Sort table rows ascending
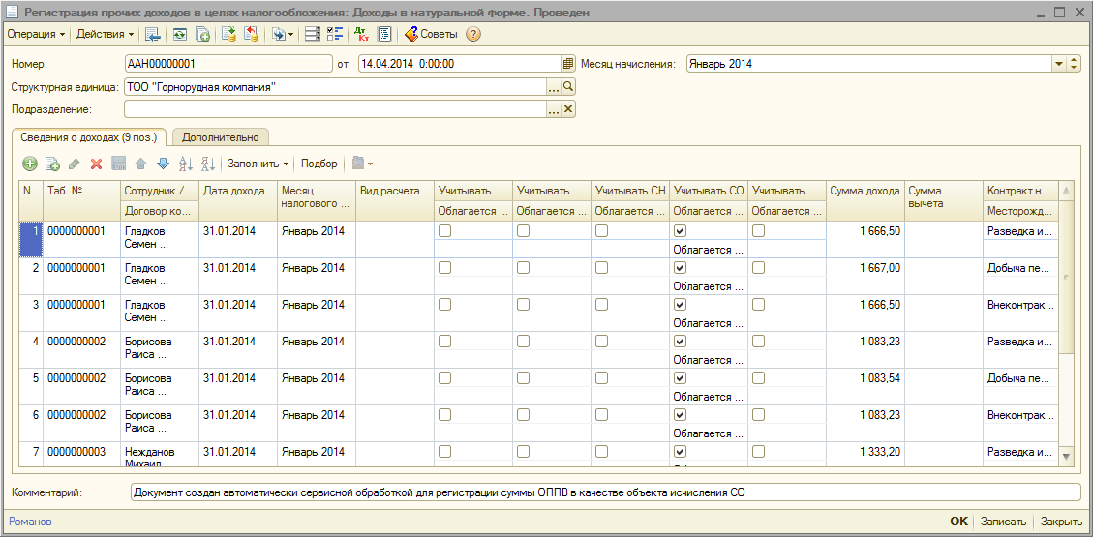 point(186,164)
